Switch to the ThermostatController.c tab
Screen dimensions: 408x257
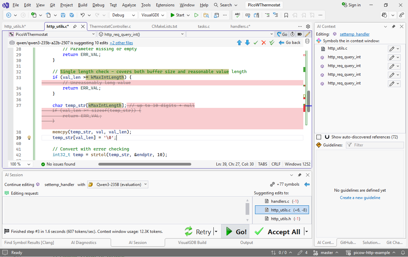coord(110,26)
